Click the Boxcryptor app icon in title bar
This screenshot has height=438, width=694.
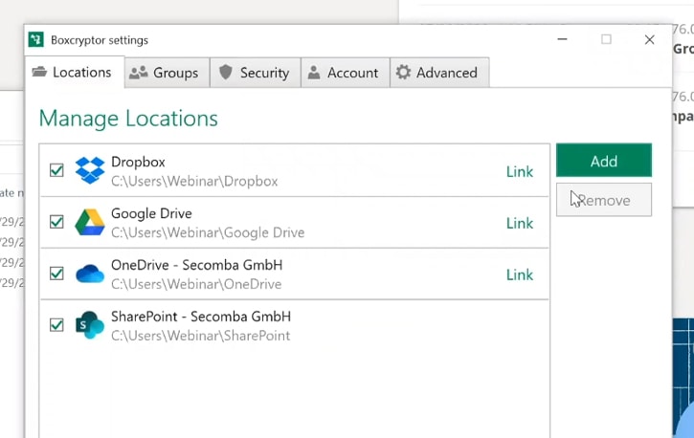point(35,39)
